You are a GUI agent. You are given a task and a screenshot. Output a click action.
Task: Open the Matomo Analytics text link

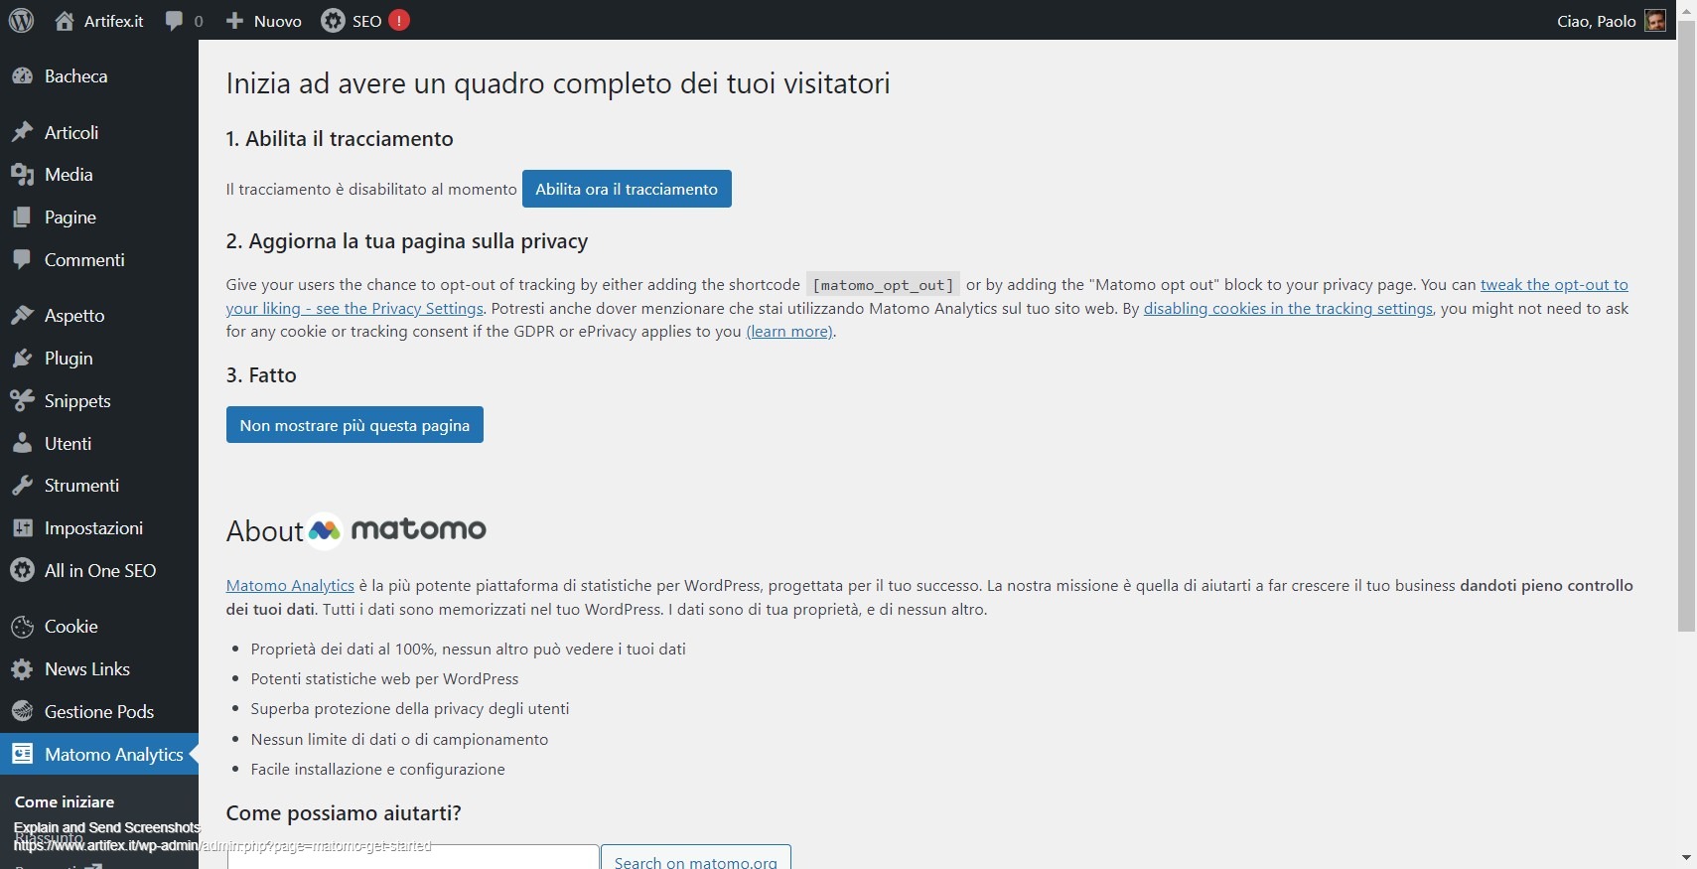[290, 586]
